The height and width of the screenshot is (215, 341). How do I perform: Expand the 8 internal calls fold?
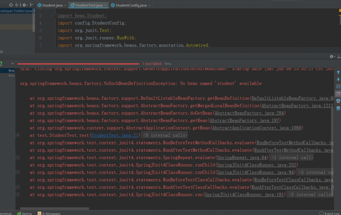click(x=165, y=135)
